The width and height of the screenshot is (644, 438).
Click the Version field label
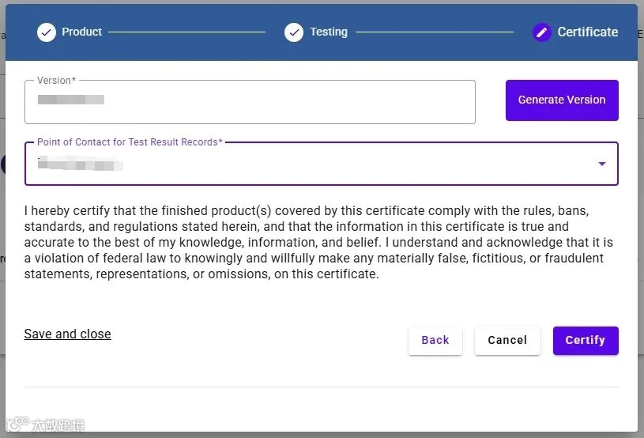pos(56,81)
